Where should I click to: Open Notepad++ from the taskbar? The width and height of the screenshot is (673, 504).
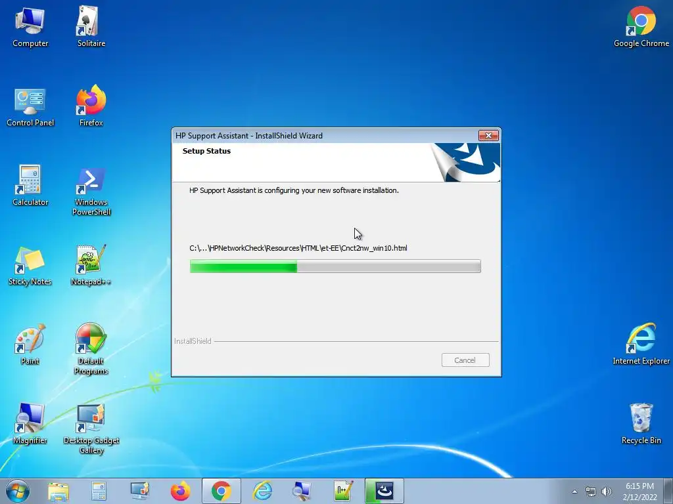click(x=343, y=491)
